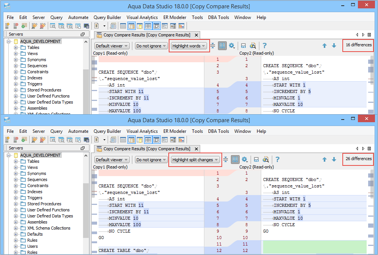Click the bar chart icon in lower window toolbar

[x=181, y=140]
